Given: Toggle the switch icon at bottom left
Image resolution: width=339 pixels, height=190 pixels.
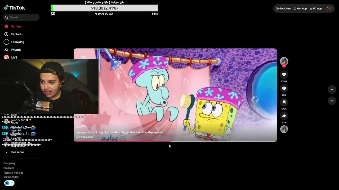Looking at the screenshot, I should [9, 183].
